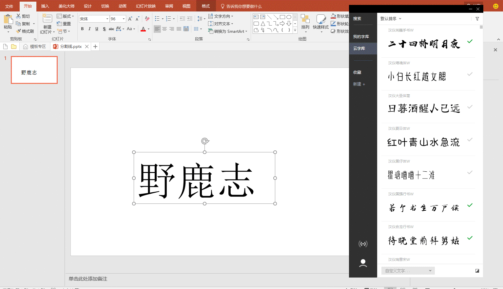
Task: Click the distributed alignment icon
Action: pos(186,29)
